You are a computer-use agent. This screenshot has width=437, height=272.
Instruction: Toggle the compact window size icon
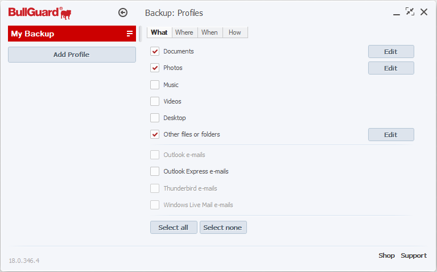pos(410,12)
